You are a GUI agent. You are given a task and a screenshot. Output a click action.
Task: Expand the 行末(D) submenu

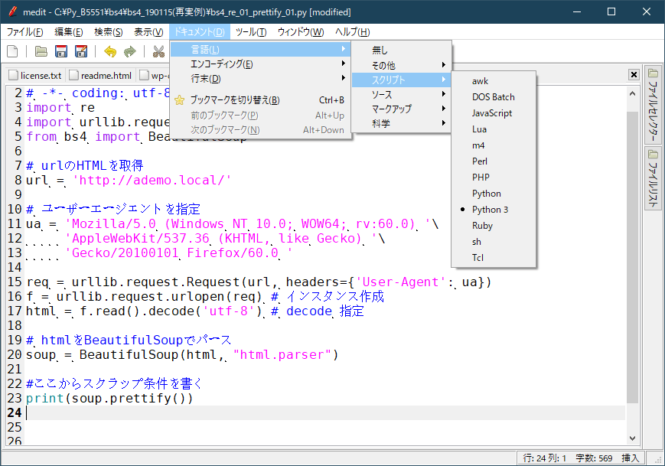click(260, 79)
